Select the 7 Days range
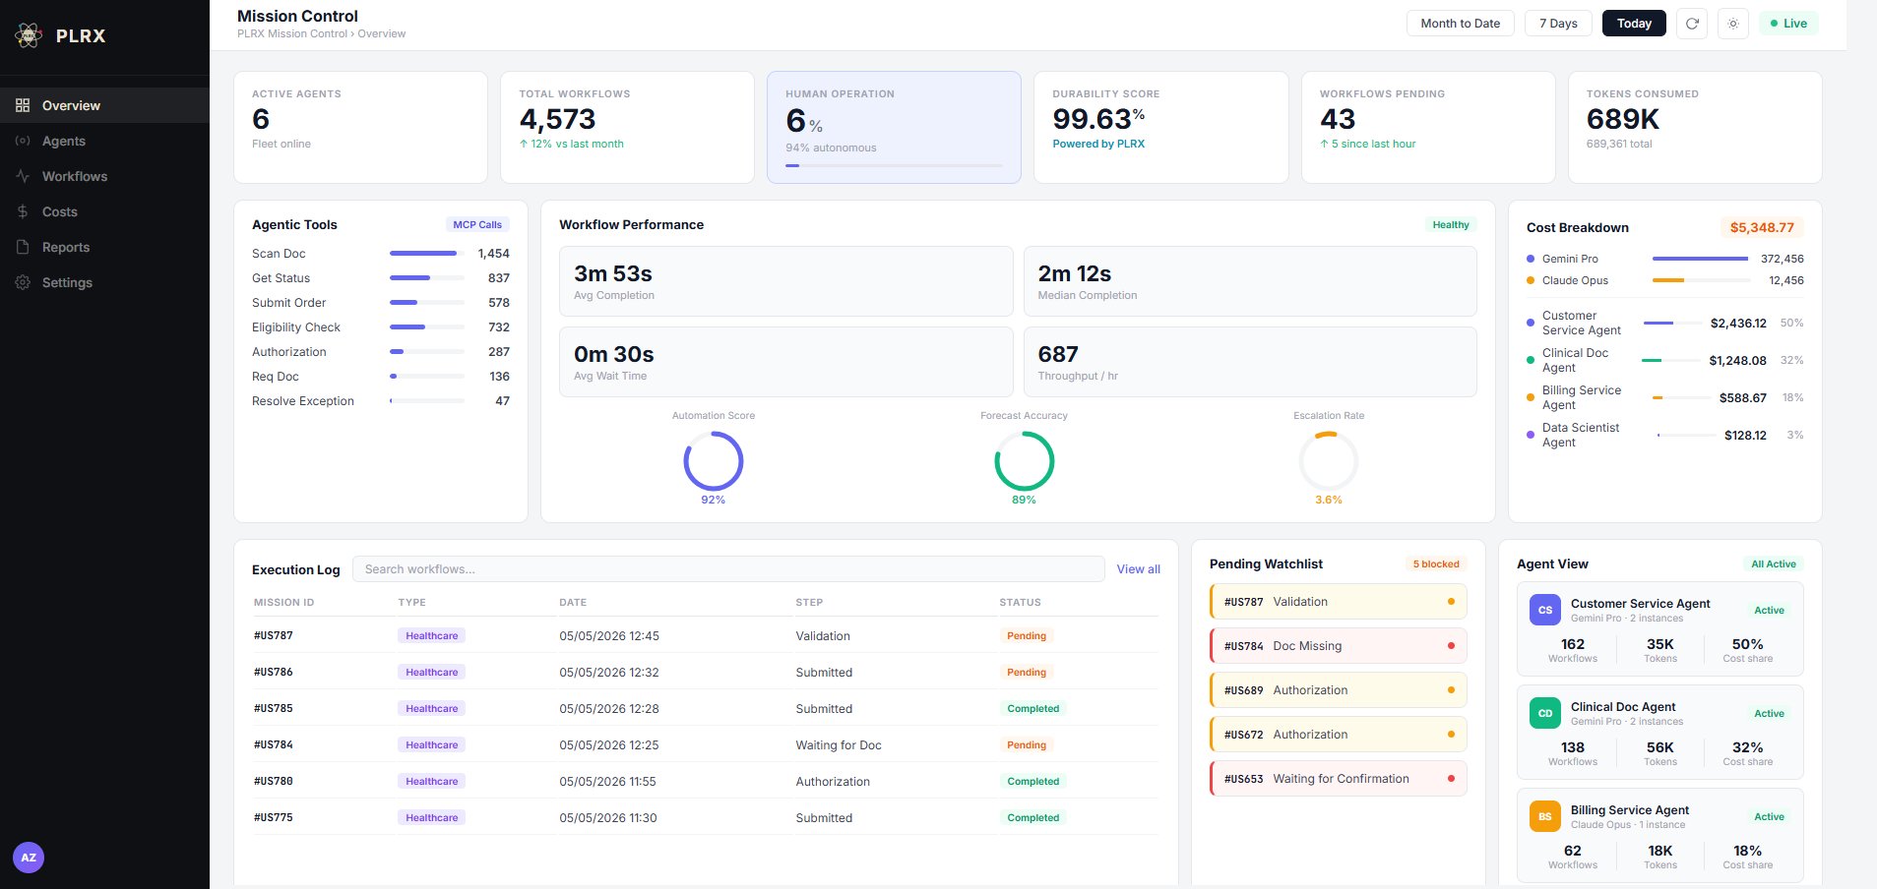The height and width of the screenshot is (889, 1877). (1558, 24)
